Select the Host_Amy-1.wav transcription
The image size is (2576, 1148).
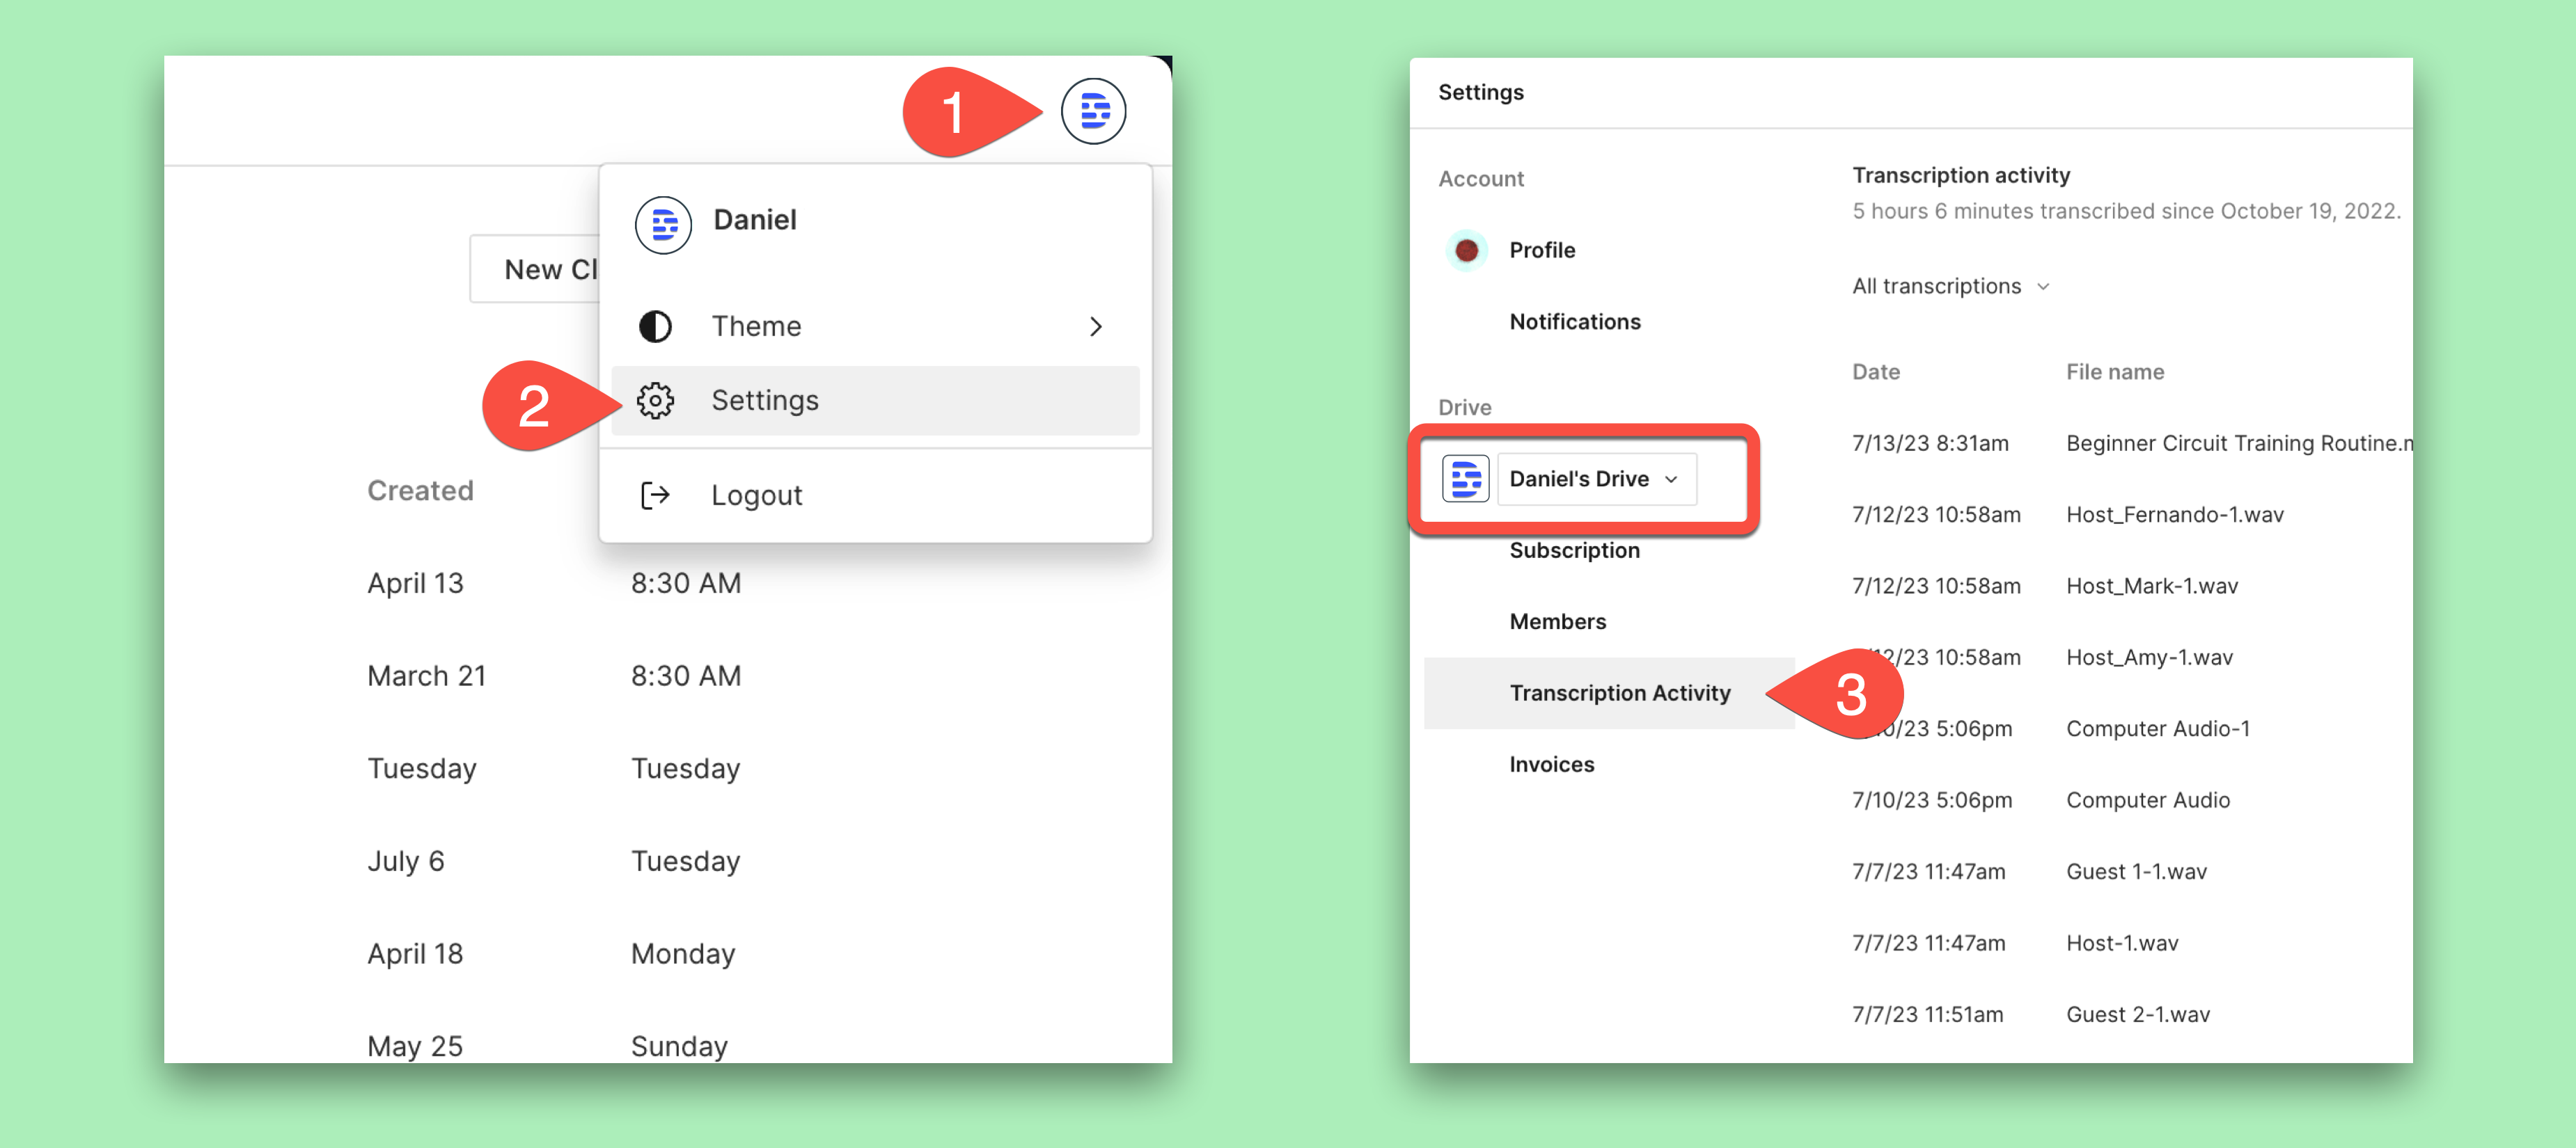pyautogui.click(x=2149, y=657)
